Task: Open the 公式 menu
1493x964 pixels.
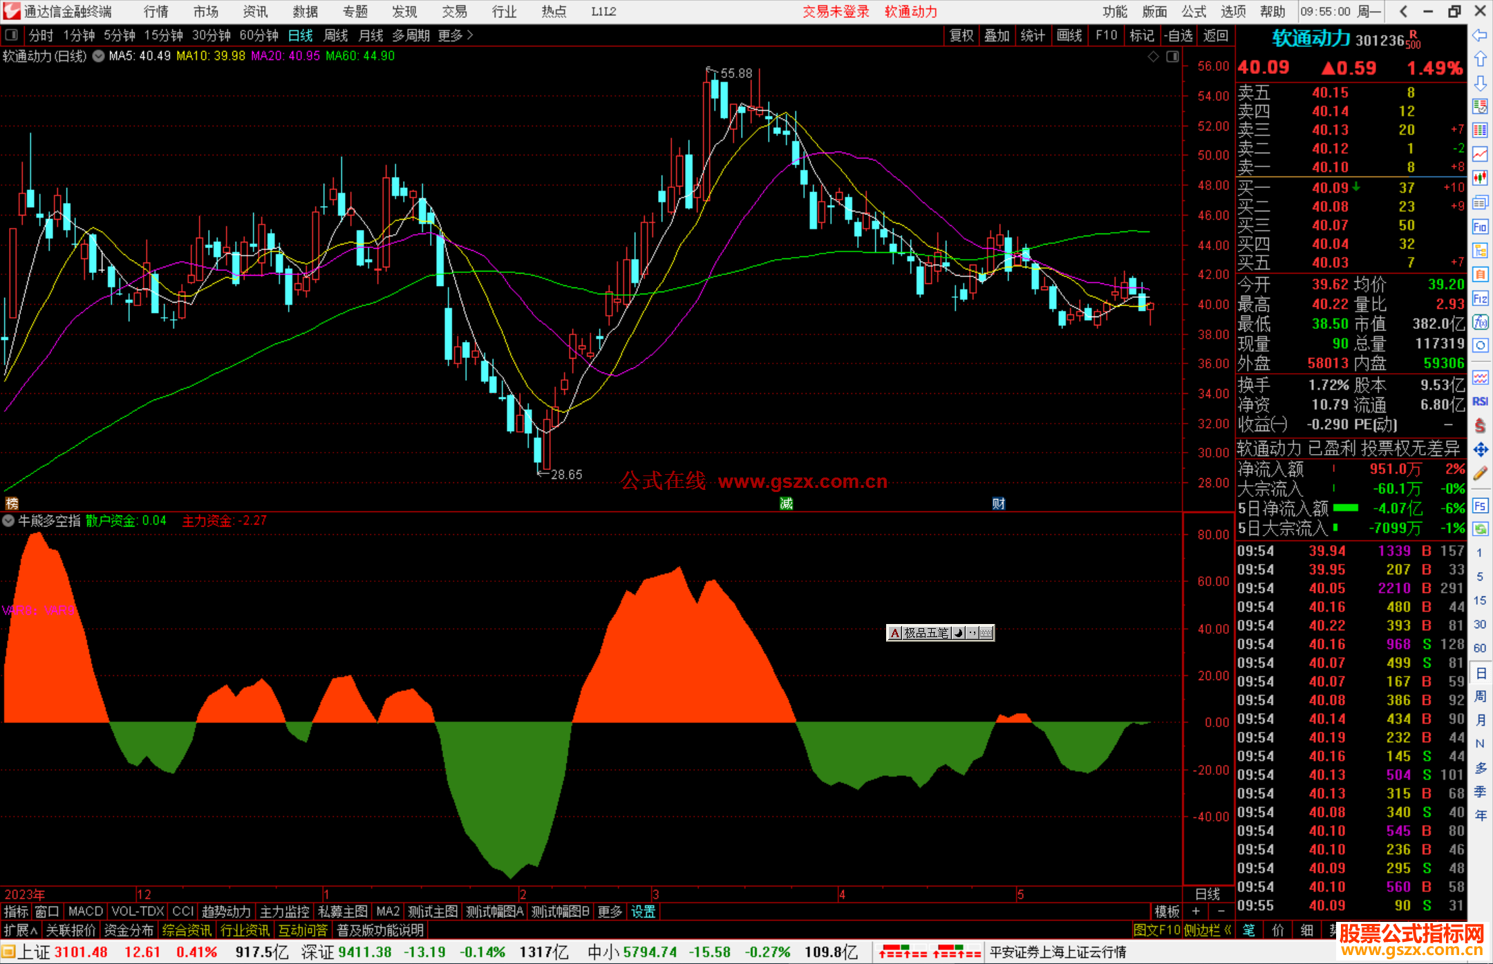Action: pos(1193,12)
